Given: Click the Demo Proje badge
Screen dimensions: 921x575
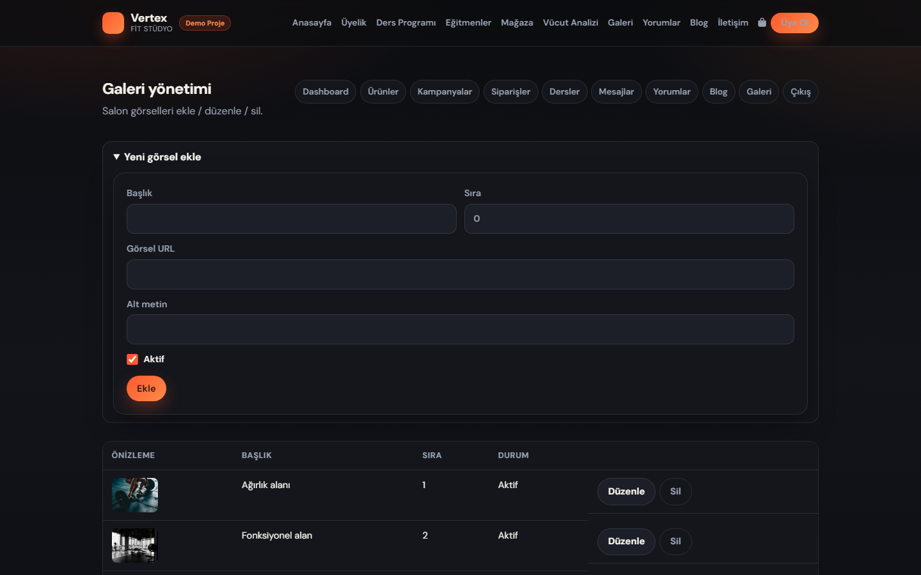Looking at the screenshot, I should coord(205,23).
